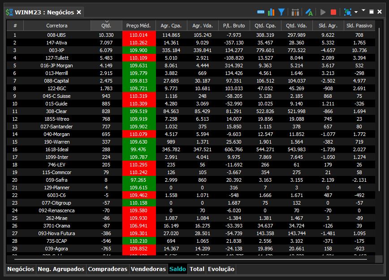The image size is (389, 280).
Task: Close the WINM23 : Negócios tab
Action: [x=79, y=12]
